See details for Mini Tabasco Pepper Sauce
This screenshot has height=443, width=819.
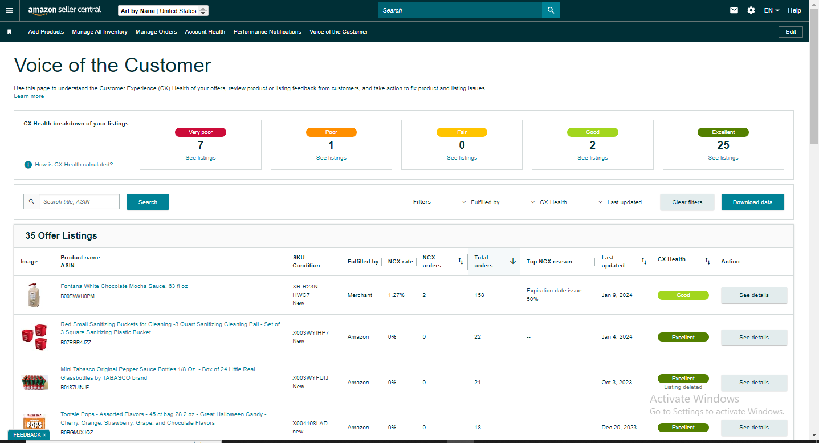click(x=754, y=383)
